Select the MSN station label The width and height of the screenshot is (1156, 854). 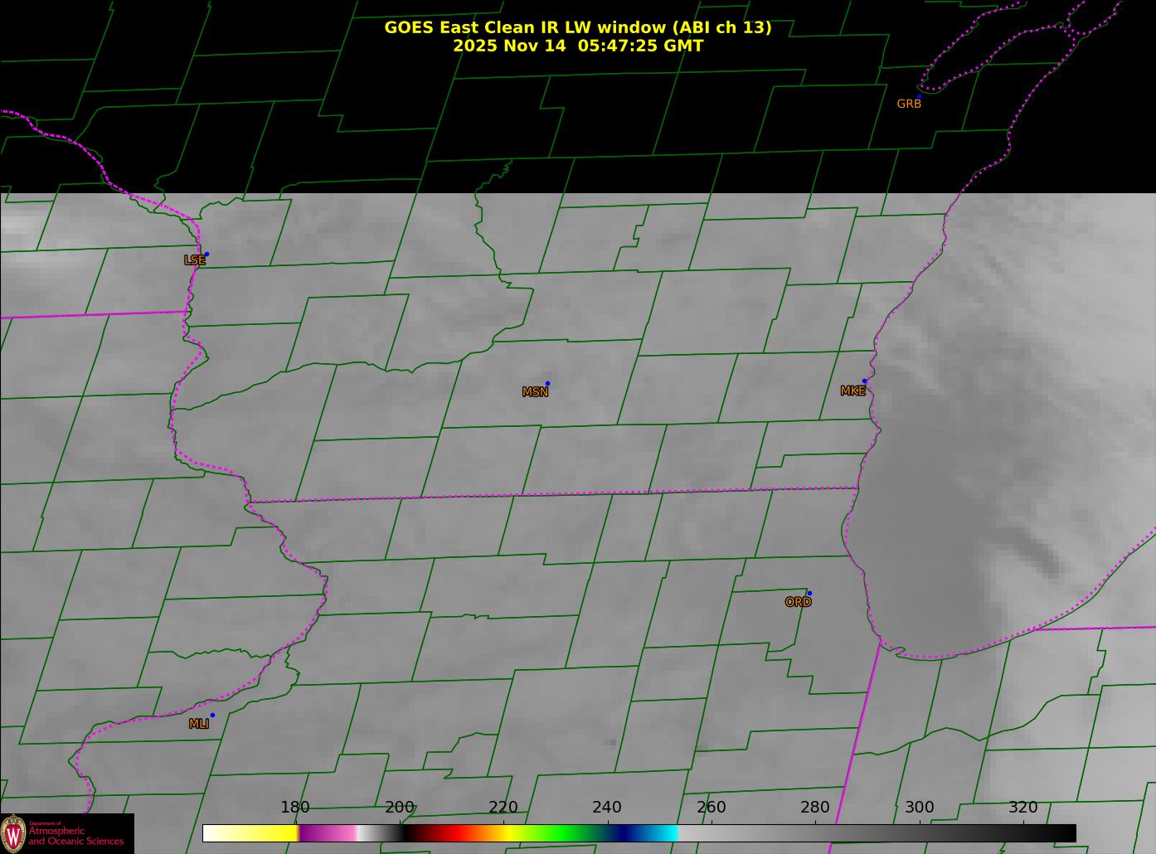pyautogui.click(x=535, y=392)
